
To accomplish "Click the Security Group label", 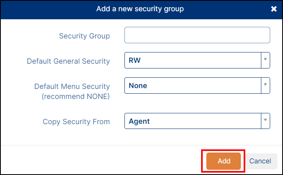I will [x=84, y=36].
